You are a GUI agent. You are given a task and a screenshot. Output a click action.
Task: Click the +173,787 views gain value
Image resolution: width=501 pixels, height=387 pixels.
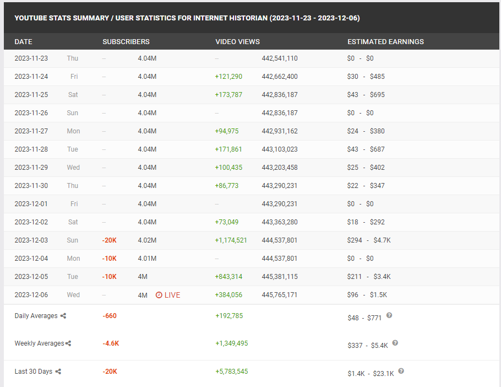click(x=228, y=95)
